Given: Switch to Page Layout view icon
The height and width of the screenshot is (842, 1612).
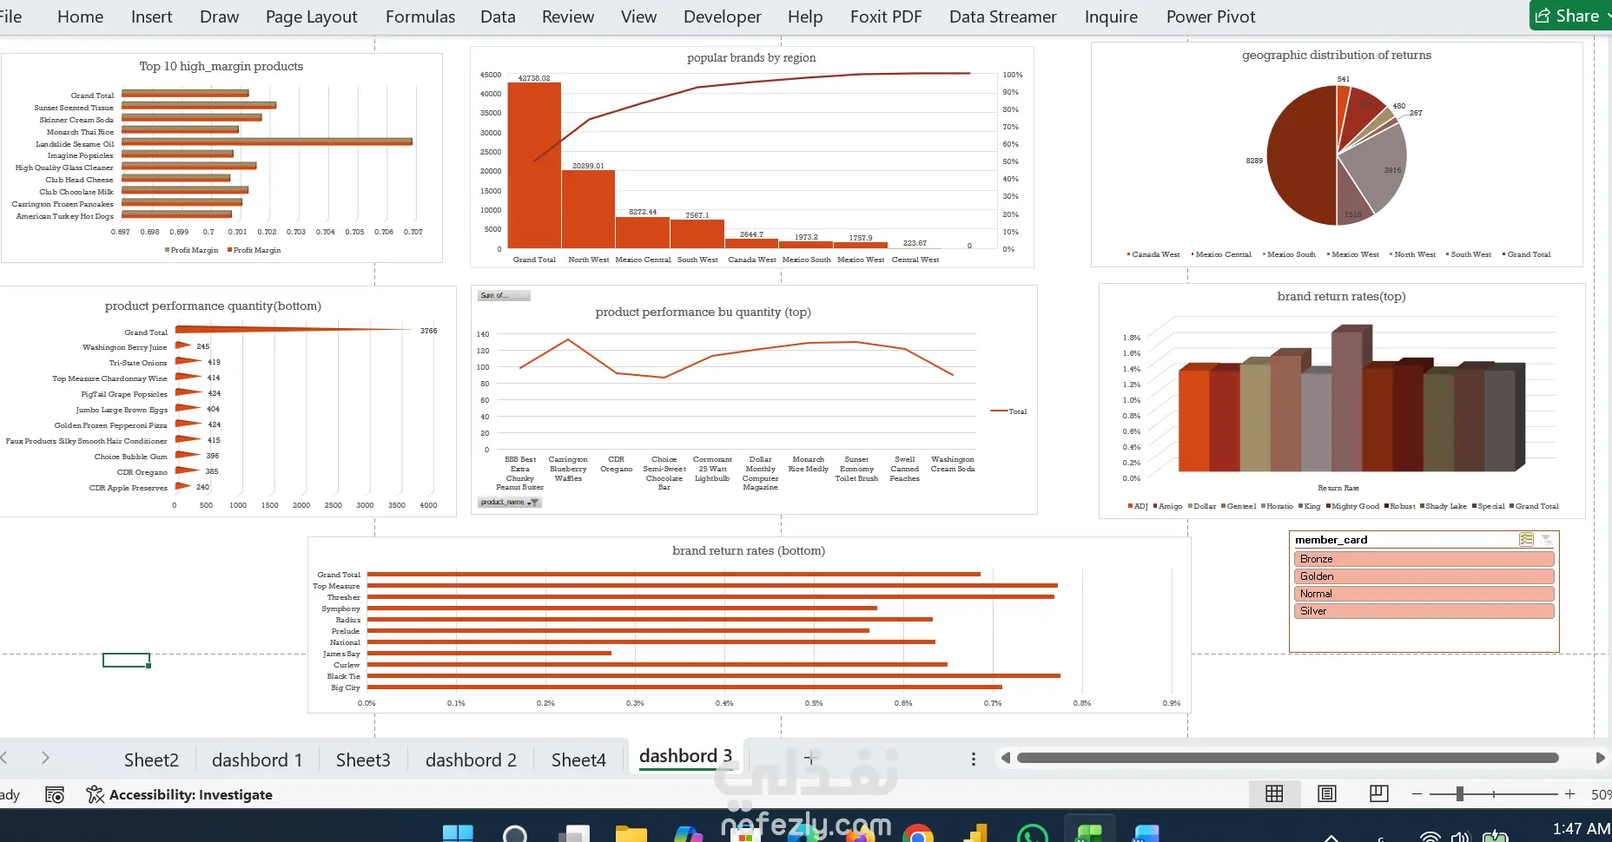Looking at the screenshot, I should [1327, 794].
